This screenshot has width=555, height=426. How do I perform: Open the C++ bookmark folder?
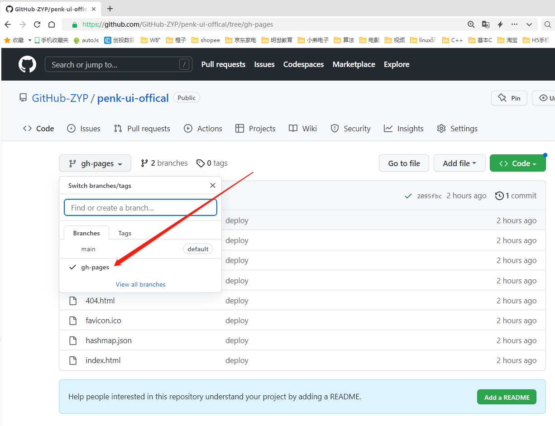click(x=452, y=40)
